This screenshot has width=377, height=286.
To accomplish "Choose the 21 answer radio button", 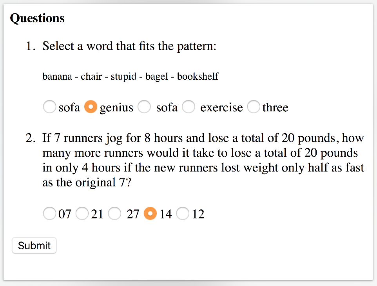I will [x=82, y=214].
